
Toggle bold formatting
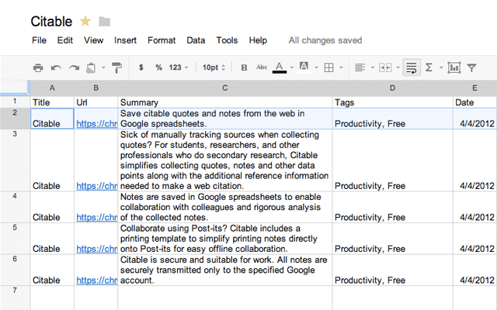[244, 67]
